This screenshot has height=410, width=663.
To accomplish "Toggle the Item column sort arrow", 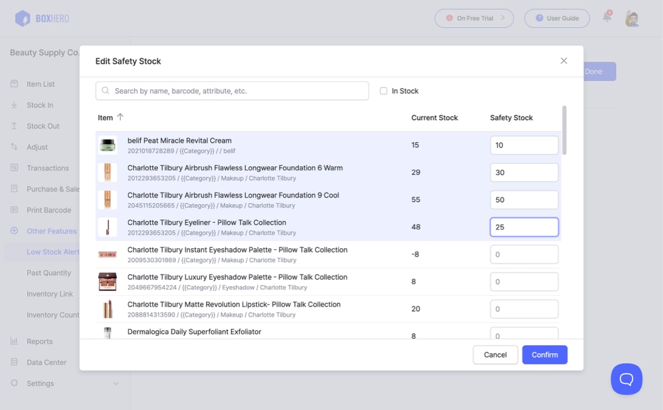I will (120, 117).
